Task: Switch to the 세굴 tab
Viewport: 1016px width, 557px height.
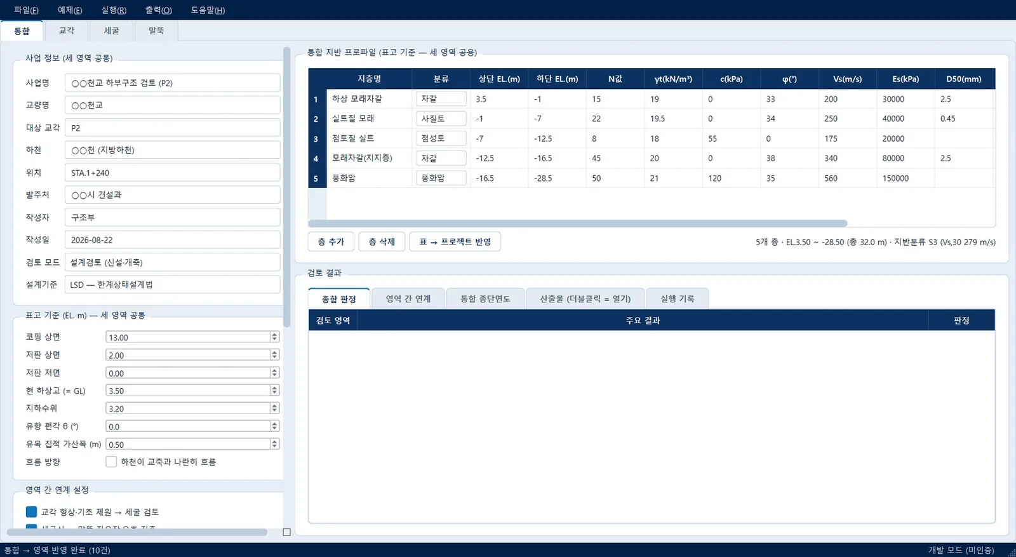Action: (x=111, y=30)
